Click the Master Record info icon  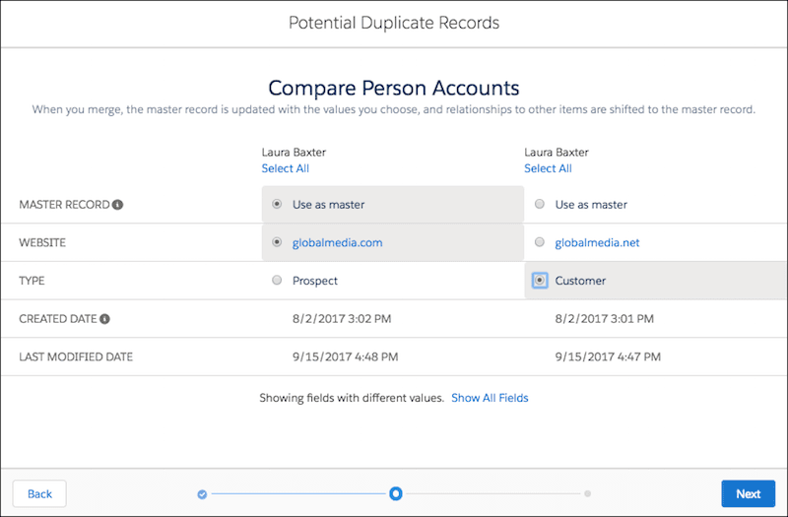(117, 205)
